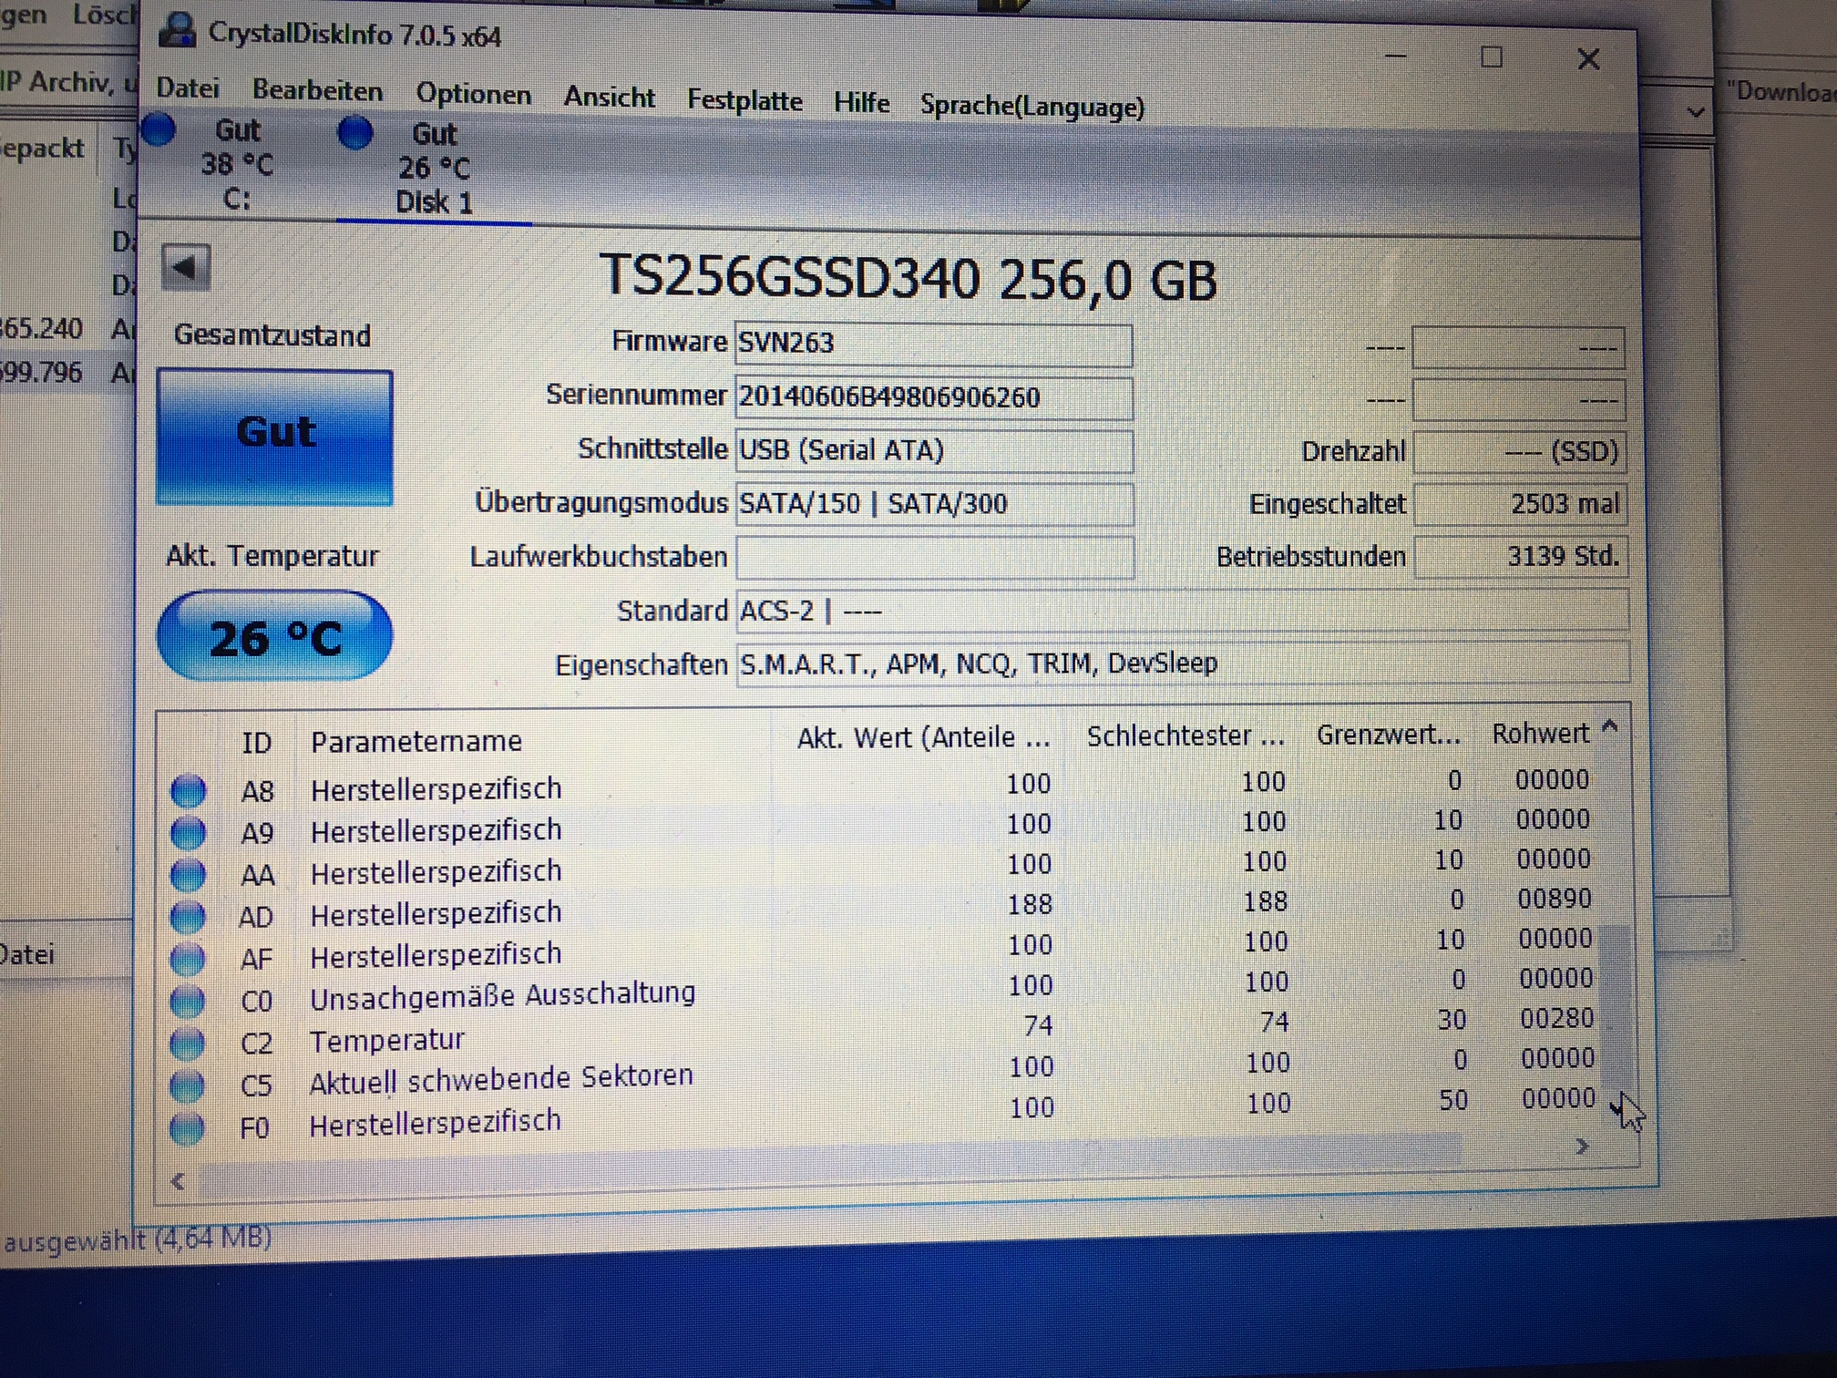This screenshot has height=1378, width=1837.
Task: Click the Rohwert column header
Action: [1540, 734]
